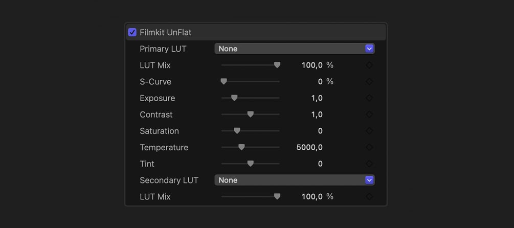This screenshot has height=228, width=514.
Task: Click the Exposure slider handle
Action: click(234, 98)
